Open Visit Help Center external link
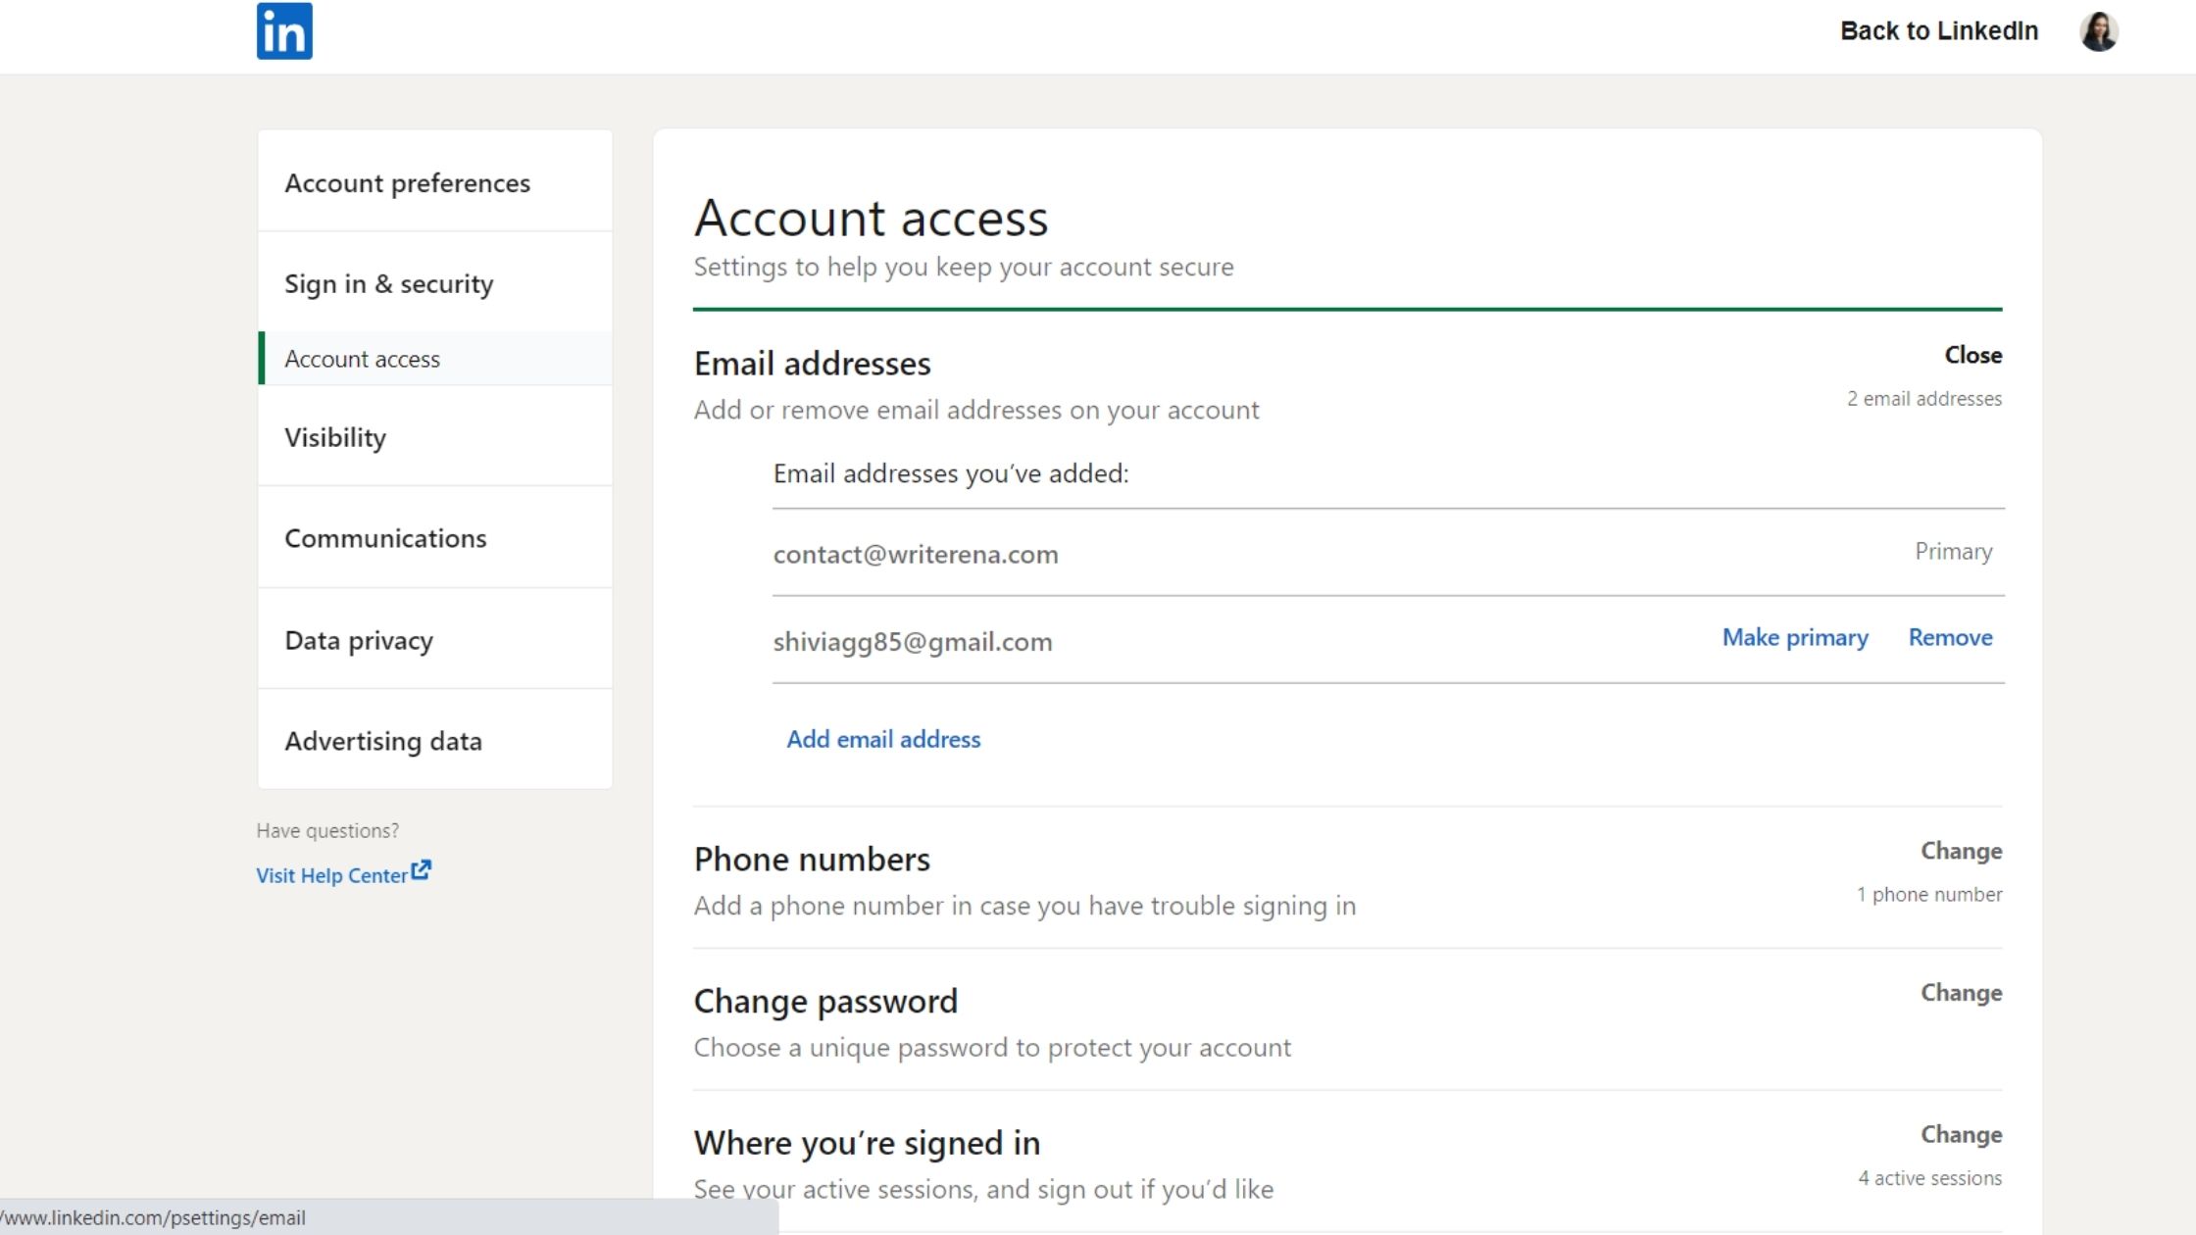 (341, 873)
